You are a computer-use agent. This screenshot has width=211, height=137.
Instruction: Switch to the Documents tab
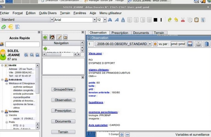coord(141,33)
